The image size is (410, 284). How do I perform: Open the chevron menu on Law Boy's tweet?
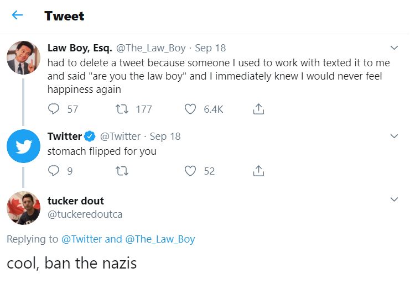[394, 48]
